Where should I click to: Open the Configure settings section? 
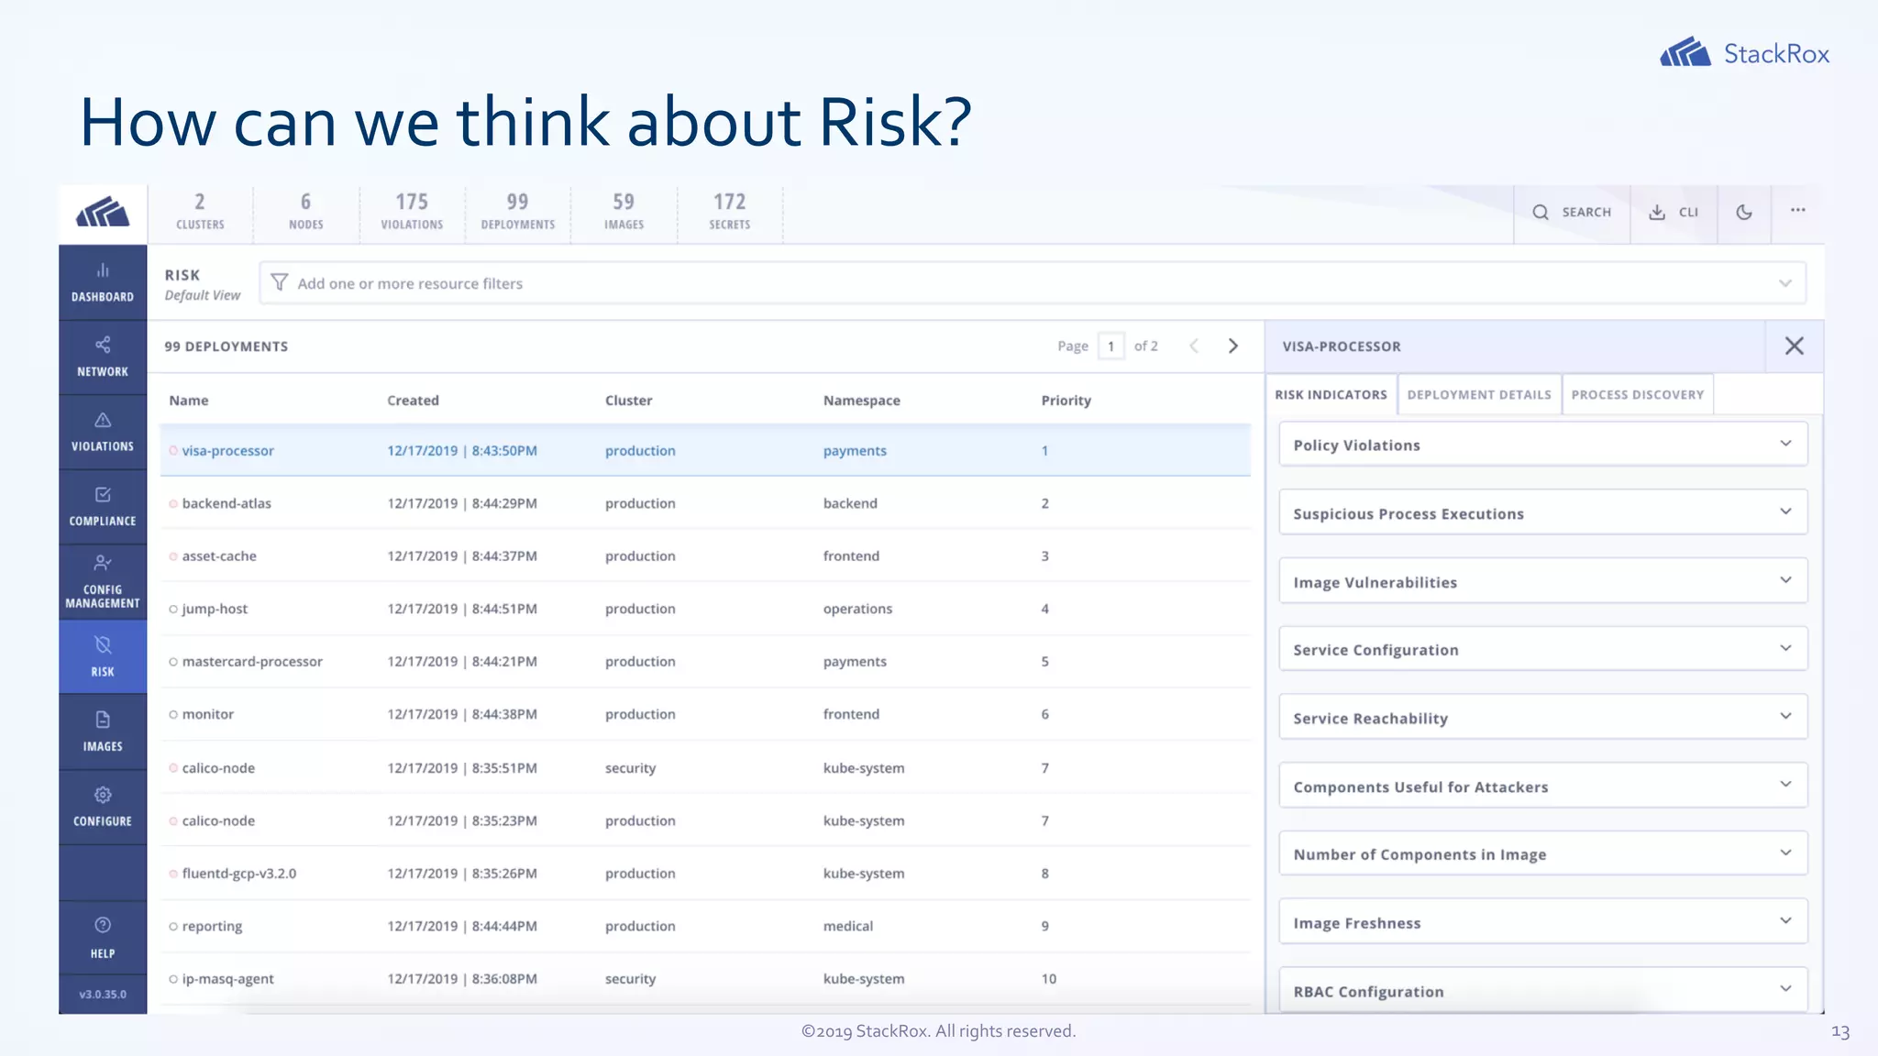(x=103, y=807)
